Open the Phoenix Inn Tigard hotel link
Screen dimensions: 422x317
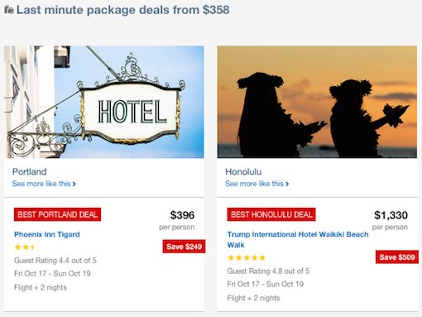[47, 234]
